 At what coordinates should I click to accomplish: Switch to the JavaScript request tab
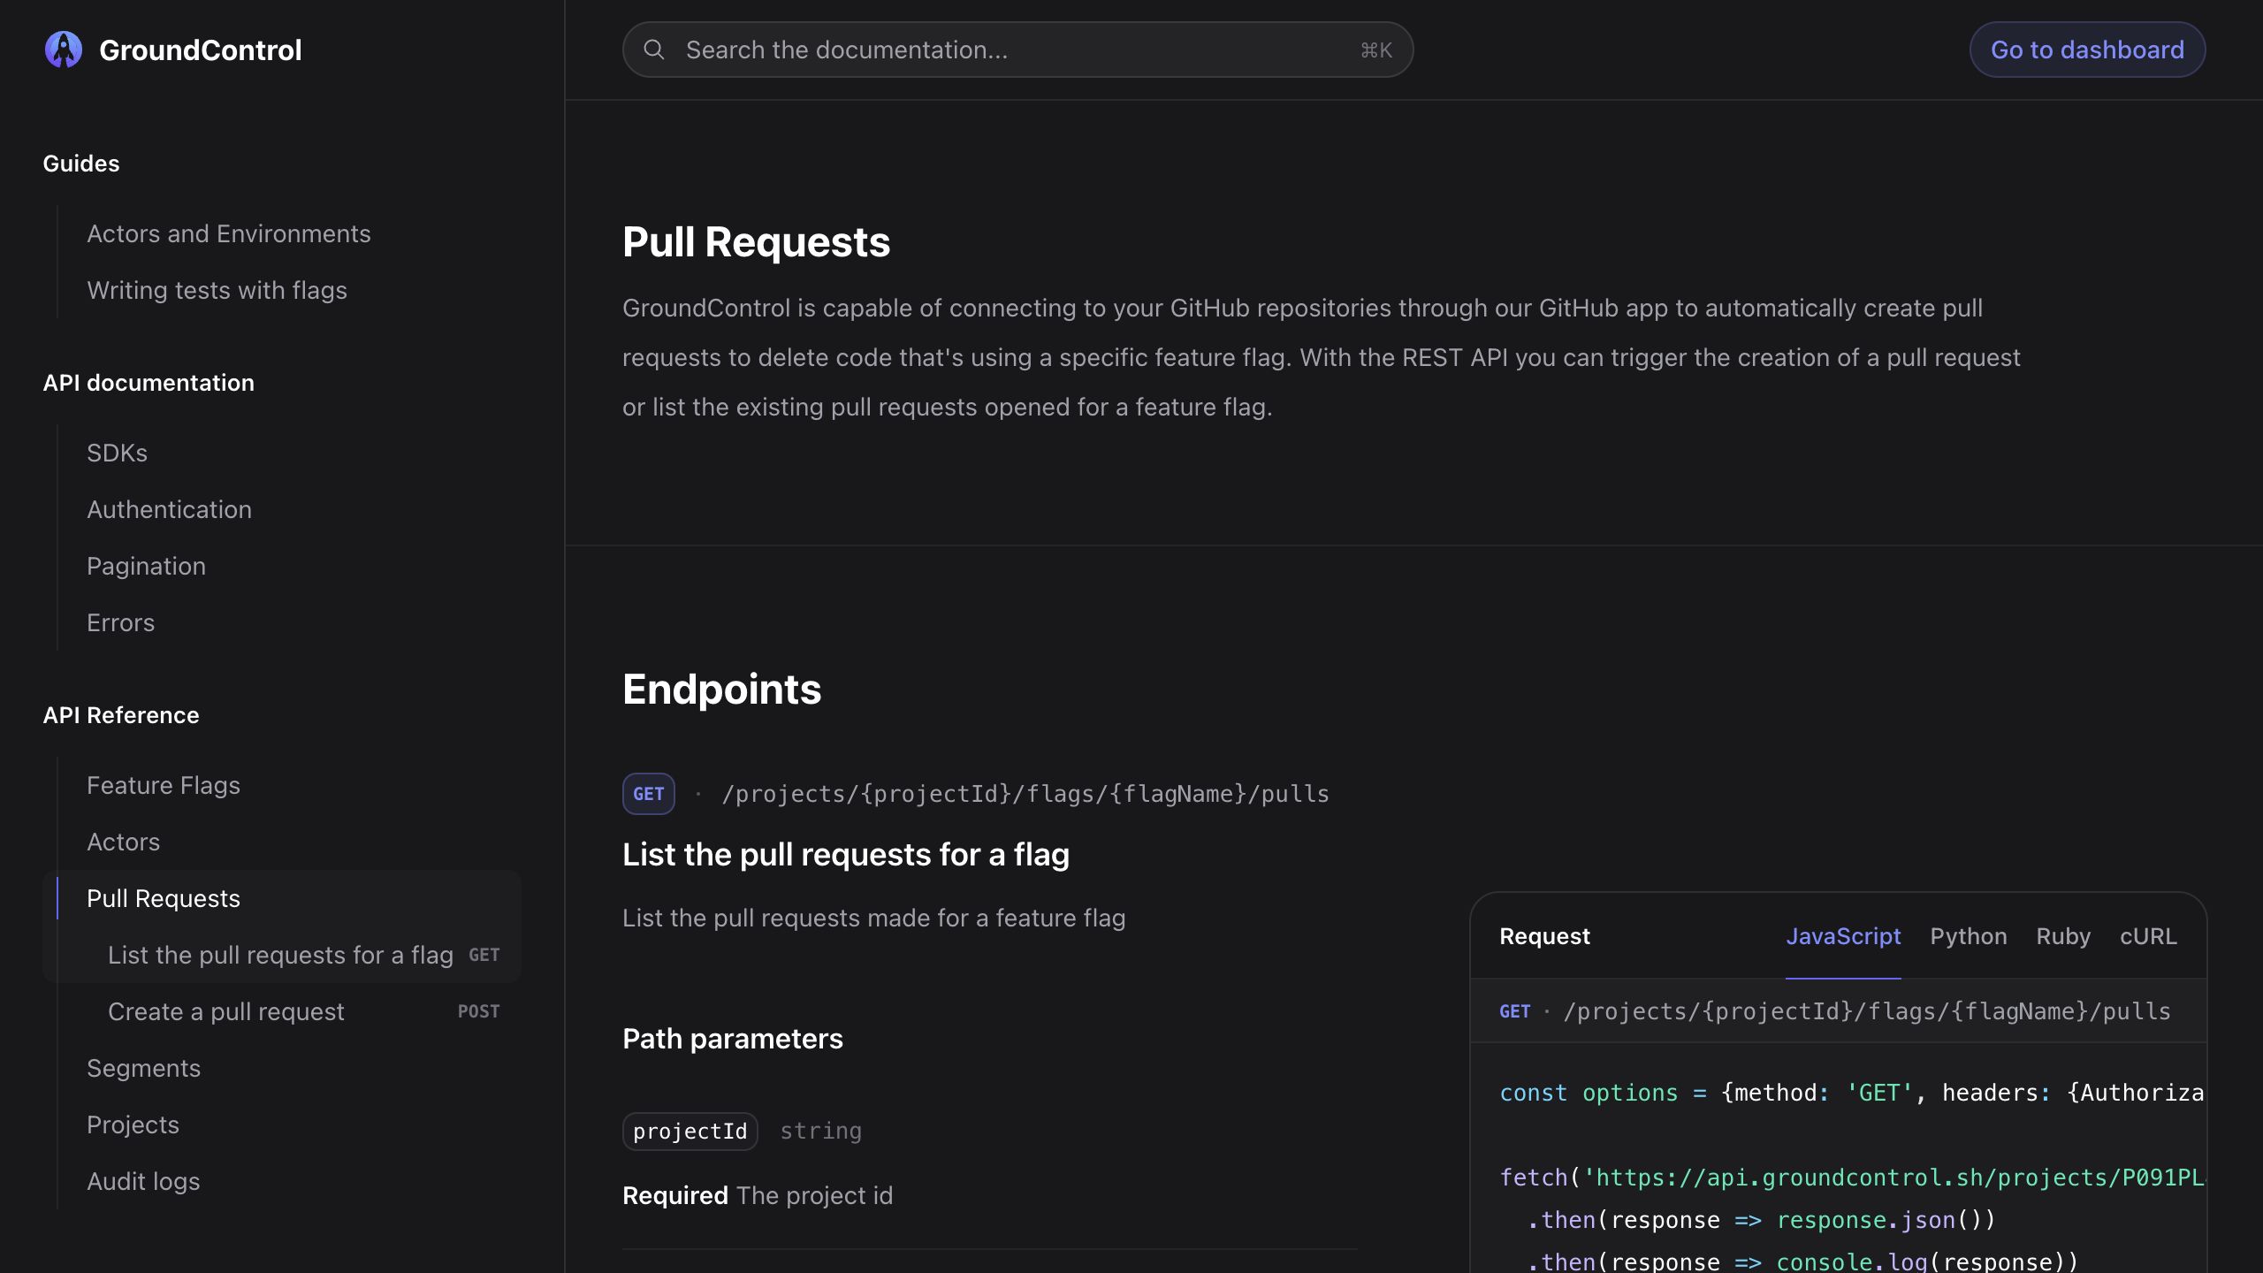tap(1843, 936)
